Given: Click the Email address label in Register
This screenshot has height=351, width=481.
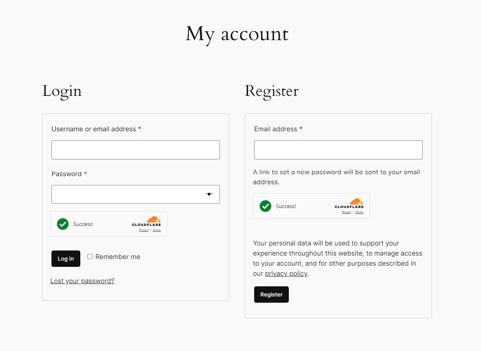Looking at the screenshot, I should point(276,129).
